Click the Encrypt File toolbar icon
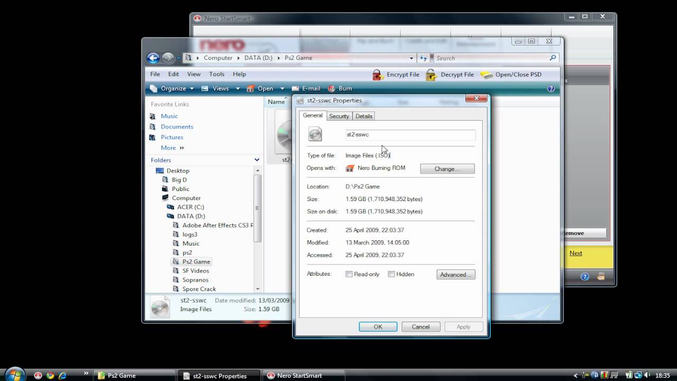The height and width of the screenshot is (381, 677). [x=378, y=75]
